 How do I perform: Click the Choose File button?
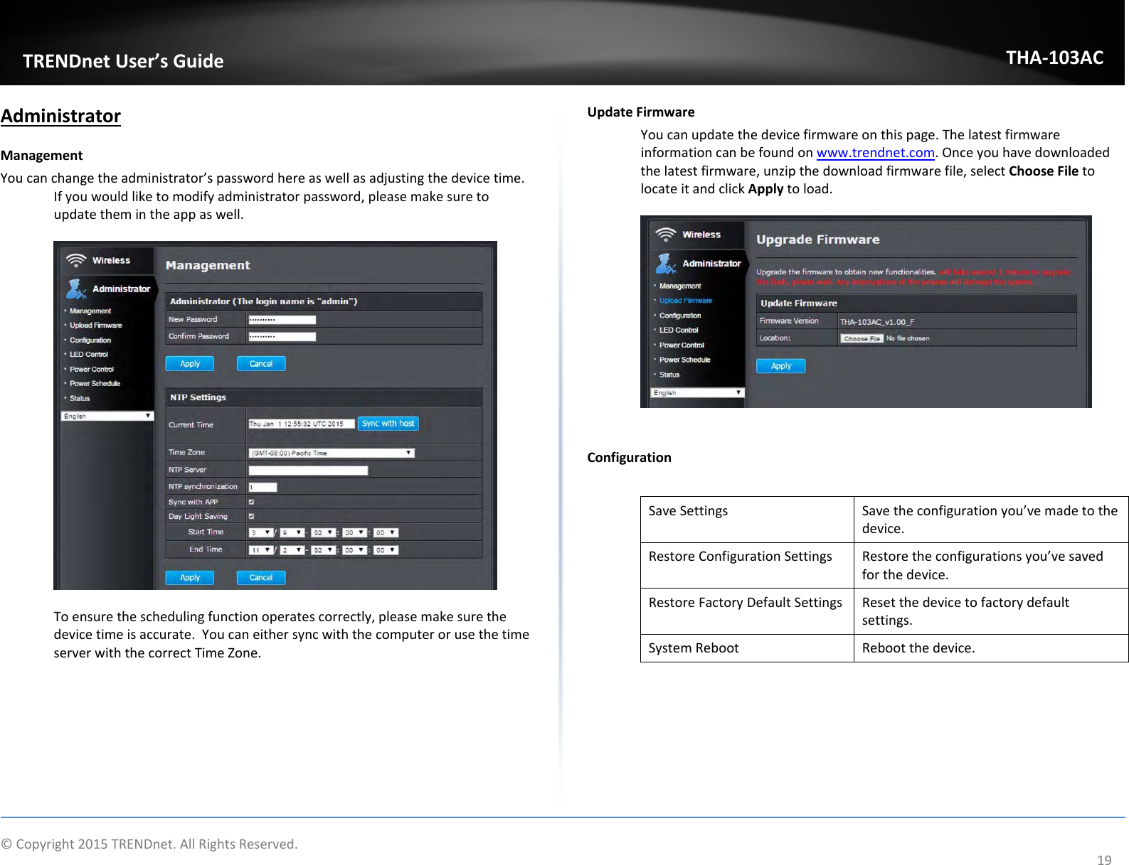pos(862,339)
